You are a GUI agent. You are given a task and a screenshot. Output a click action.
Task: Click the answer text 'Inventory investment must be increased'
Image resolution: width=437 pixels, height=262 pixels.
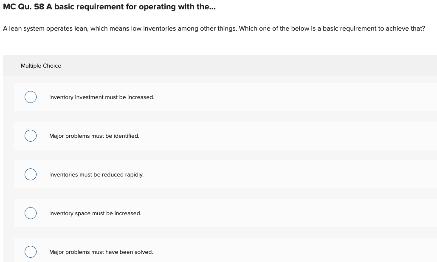pos(101,97)
